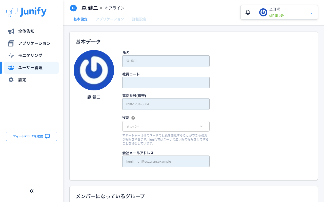Click the 上田 咲 name in the header
324x202 pixels.
(x=275, y=9)
